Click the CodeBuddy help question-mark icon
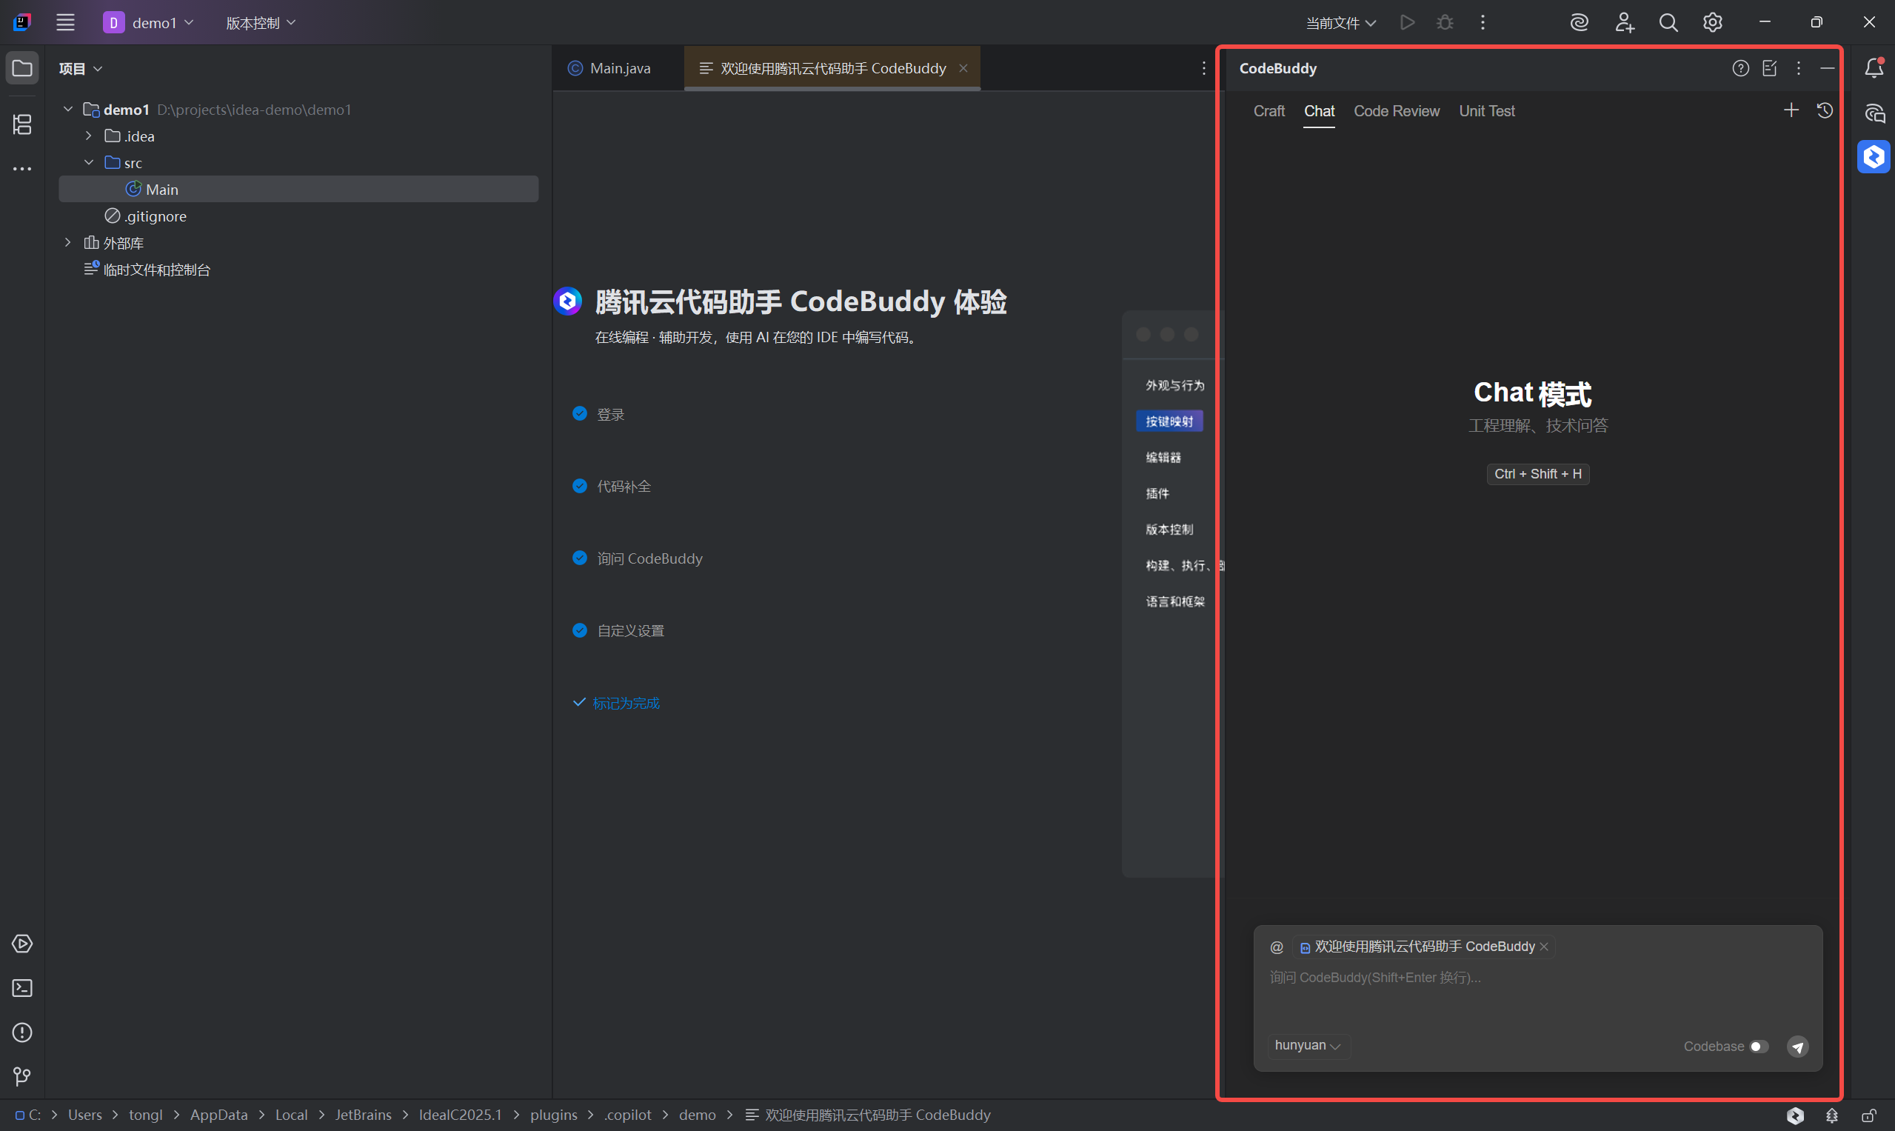Screen dimensions: 1895x1131 point(1739,69)
